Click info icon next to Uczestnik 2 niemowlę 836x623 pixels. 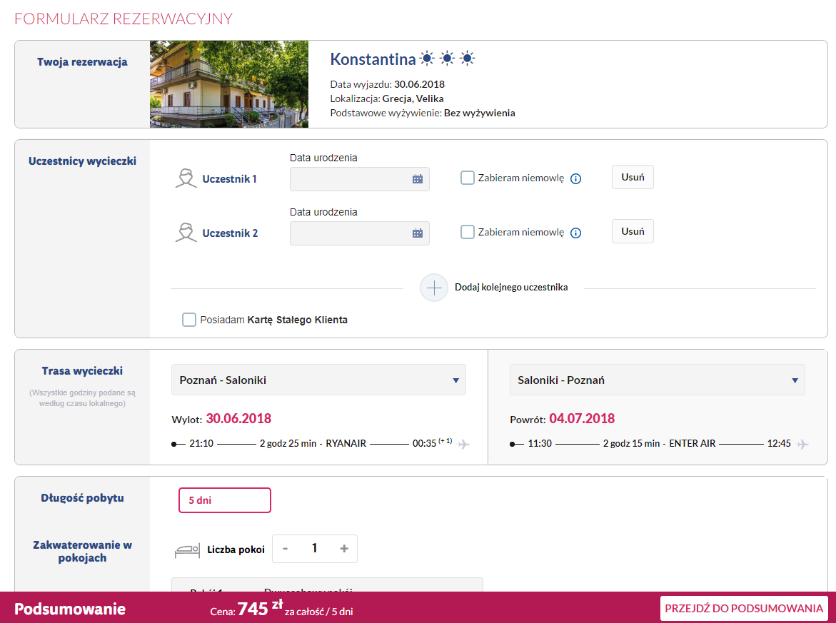[576, 233]
